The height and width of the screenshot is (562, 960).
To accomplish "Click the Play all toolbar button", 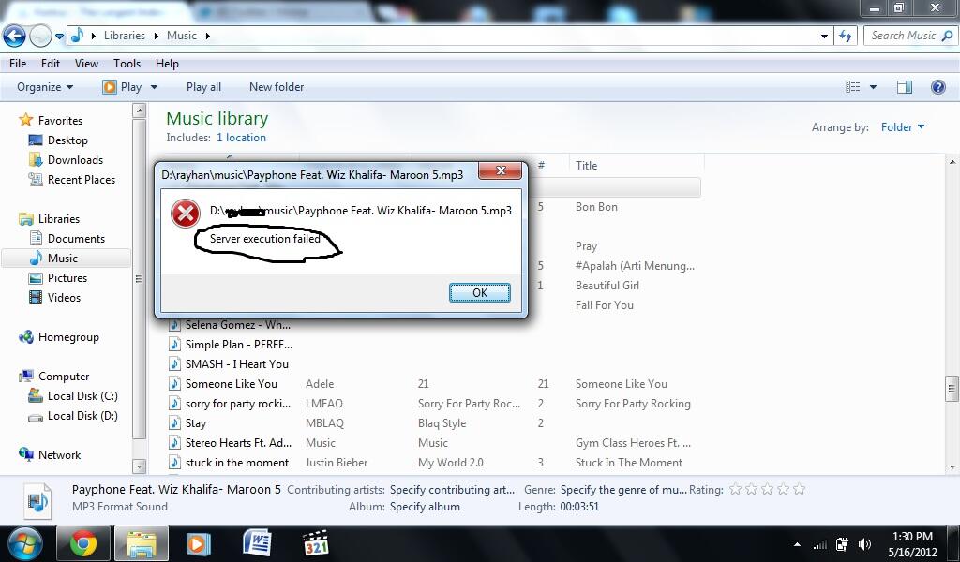I will pyautogui.click(x=203, y=87).
